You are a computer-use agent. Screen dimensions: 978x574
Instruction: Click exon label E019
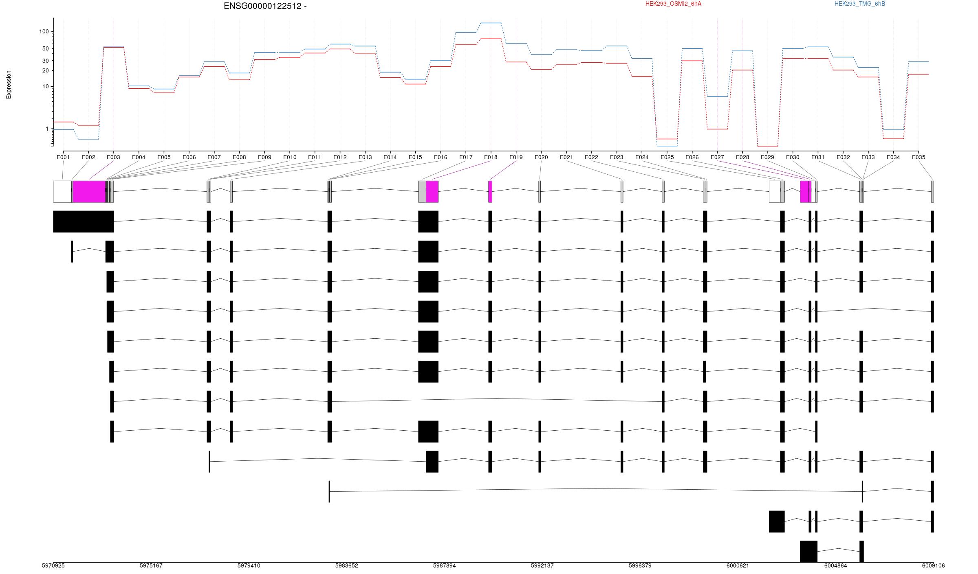click(516, 157)
